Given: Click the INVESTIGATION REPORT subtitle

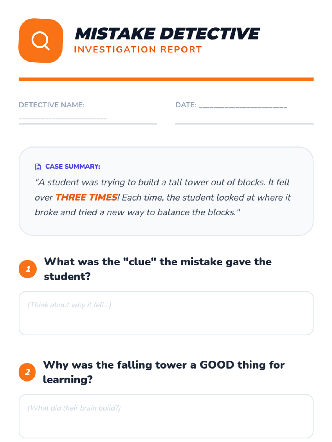Looking at the screenshot, I should (x=138, y=49).
